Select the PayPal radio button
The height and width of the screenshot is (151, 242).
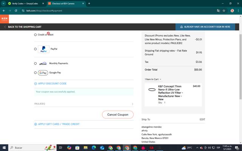pyautogui.click(x=35, y=49)
